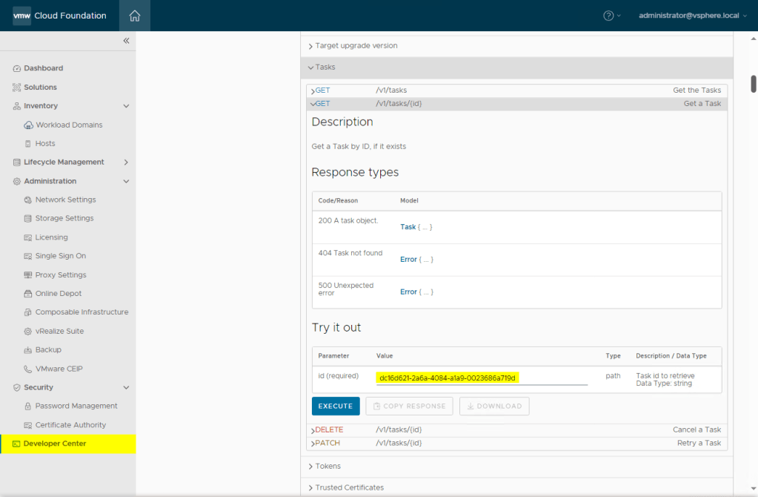The image size is (758, 497).
Task: Expand Lifecycle Management submenu arrow
Action: [126, 162]
